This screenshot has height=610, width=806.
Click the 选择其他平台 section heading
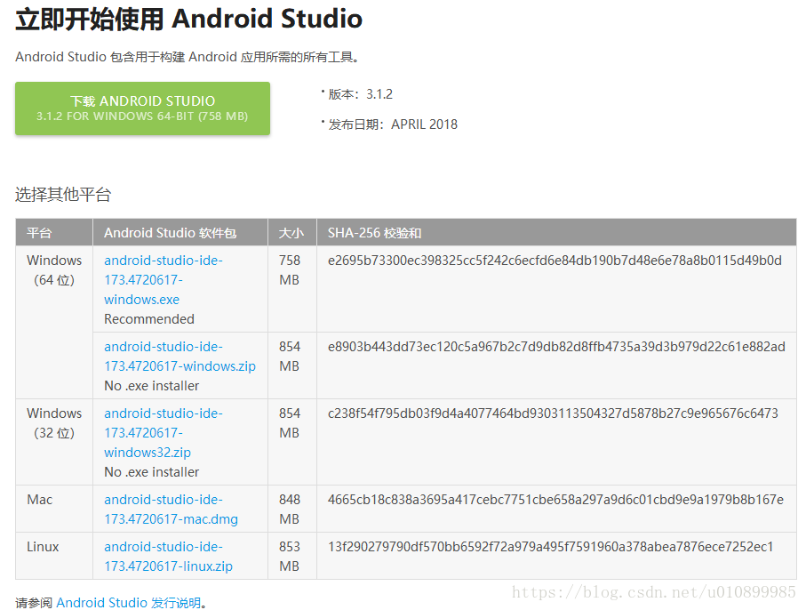click(x=63, y=195)
